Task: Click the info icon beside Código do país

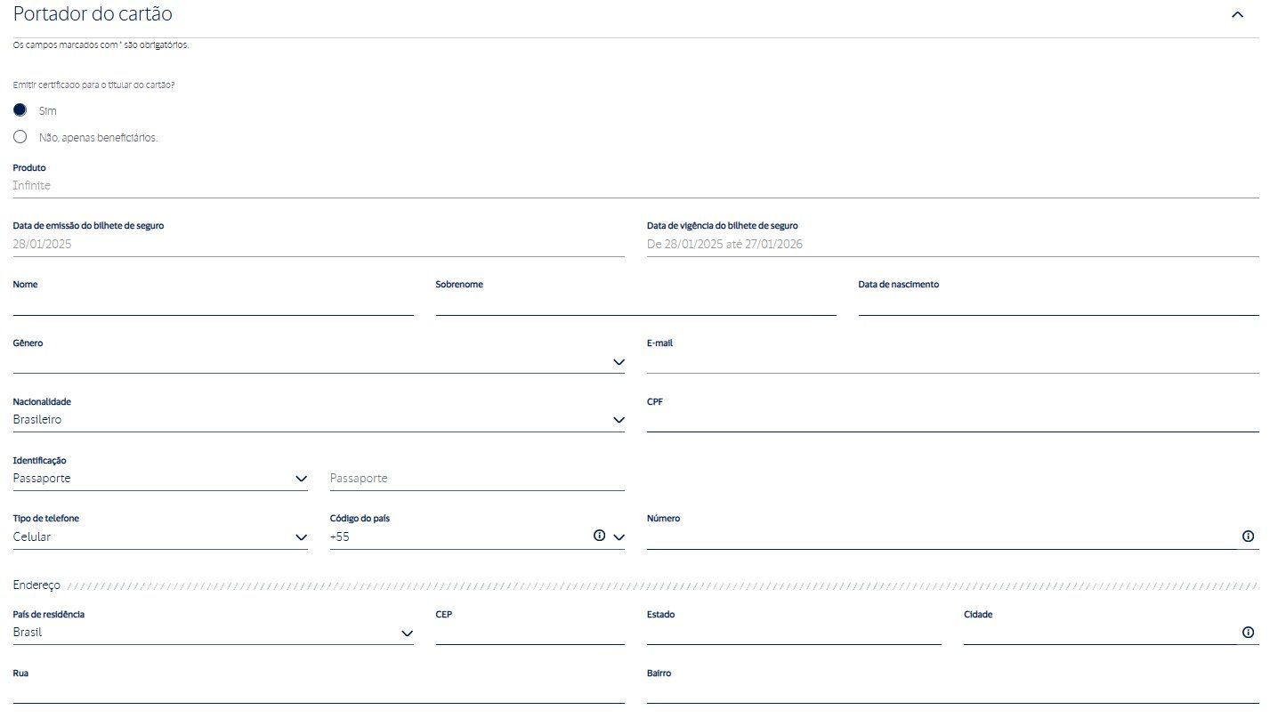Action: point(599,536)
